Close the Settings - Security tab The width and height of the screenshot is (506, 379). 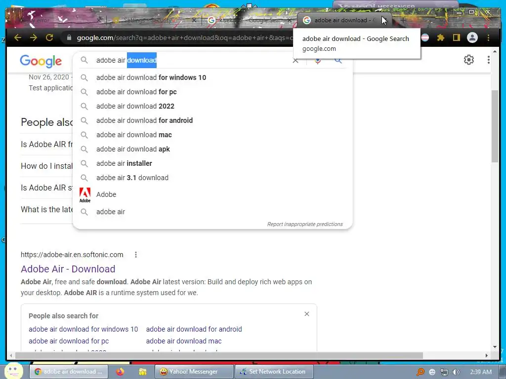(x=194, y=20)
